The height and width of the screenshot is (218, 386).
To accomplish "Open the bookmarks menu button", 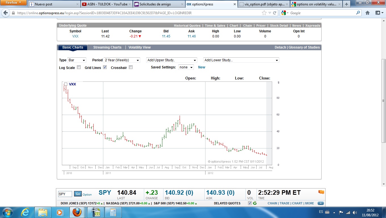I will click(x=379, y=13).
